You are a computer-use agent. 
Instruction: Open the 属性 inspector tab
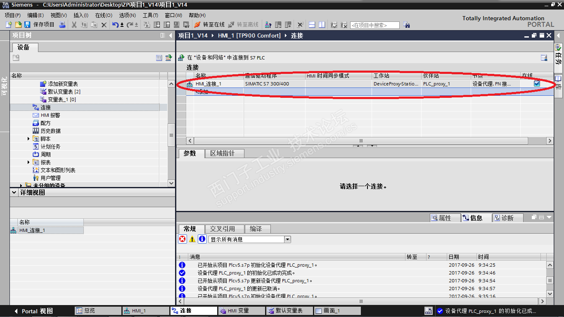[x=445, y=218]
